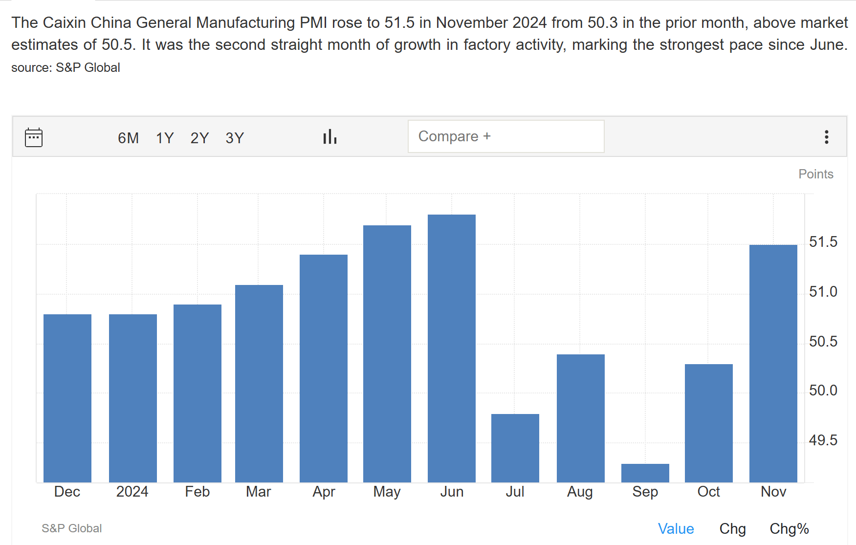856x545 pixels.
Task: Click the 50.0 y-axis label
Action: point(823,391)
